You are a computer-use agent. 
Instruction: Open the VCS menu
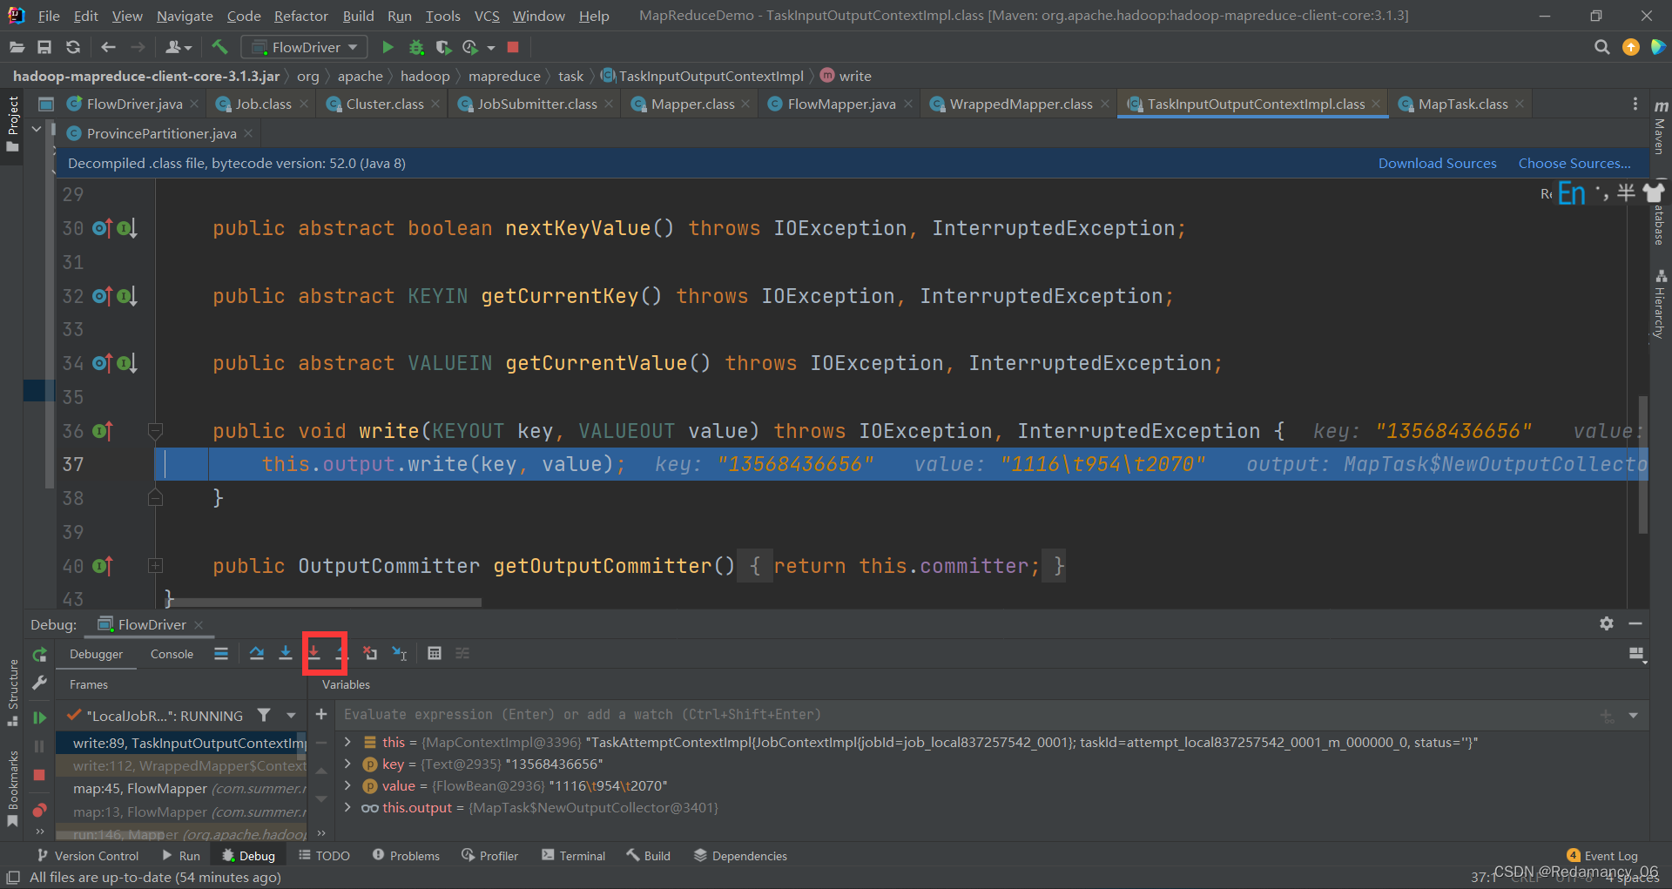(487, 16)
